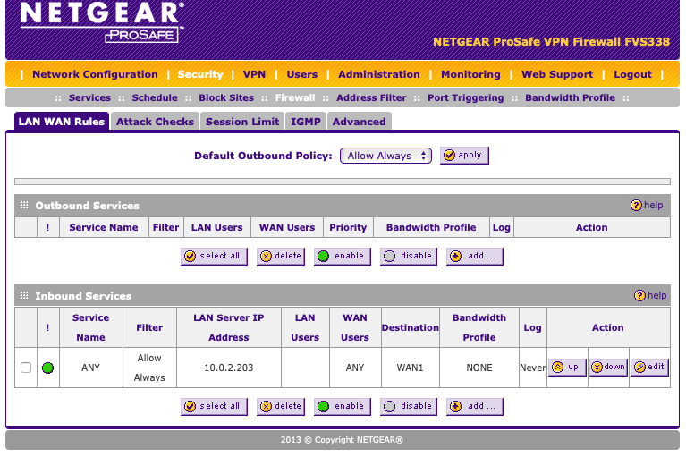Image resolution: width=686 pixels, height=457 pixels.
Task: Click delete under Outbound Services
Action: tap(281, 256)
